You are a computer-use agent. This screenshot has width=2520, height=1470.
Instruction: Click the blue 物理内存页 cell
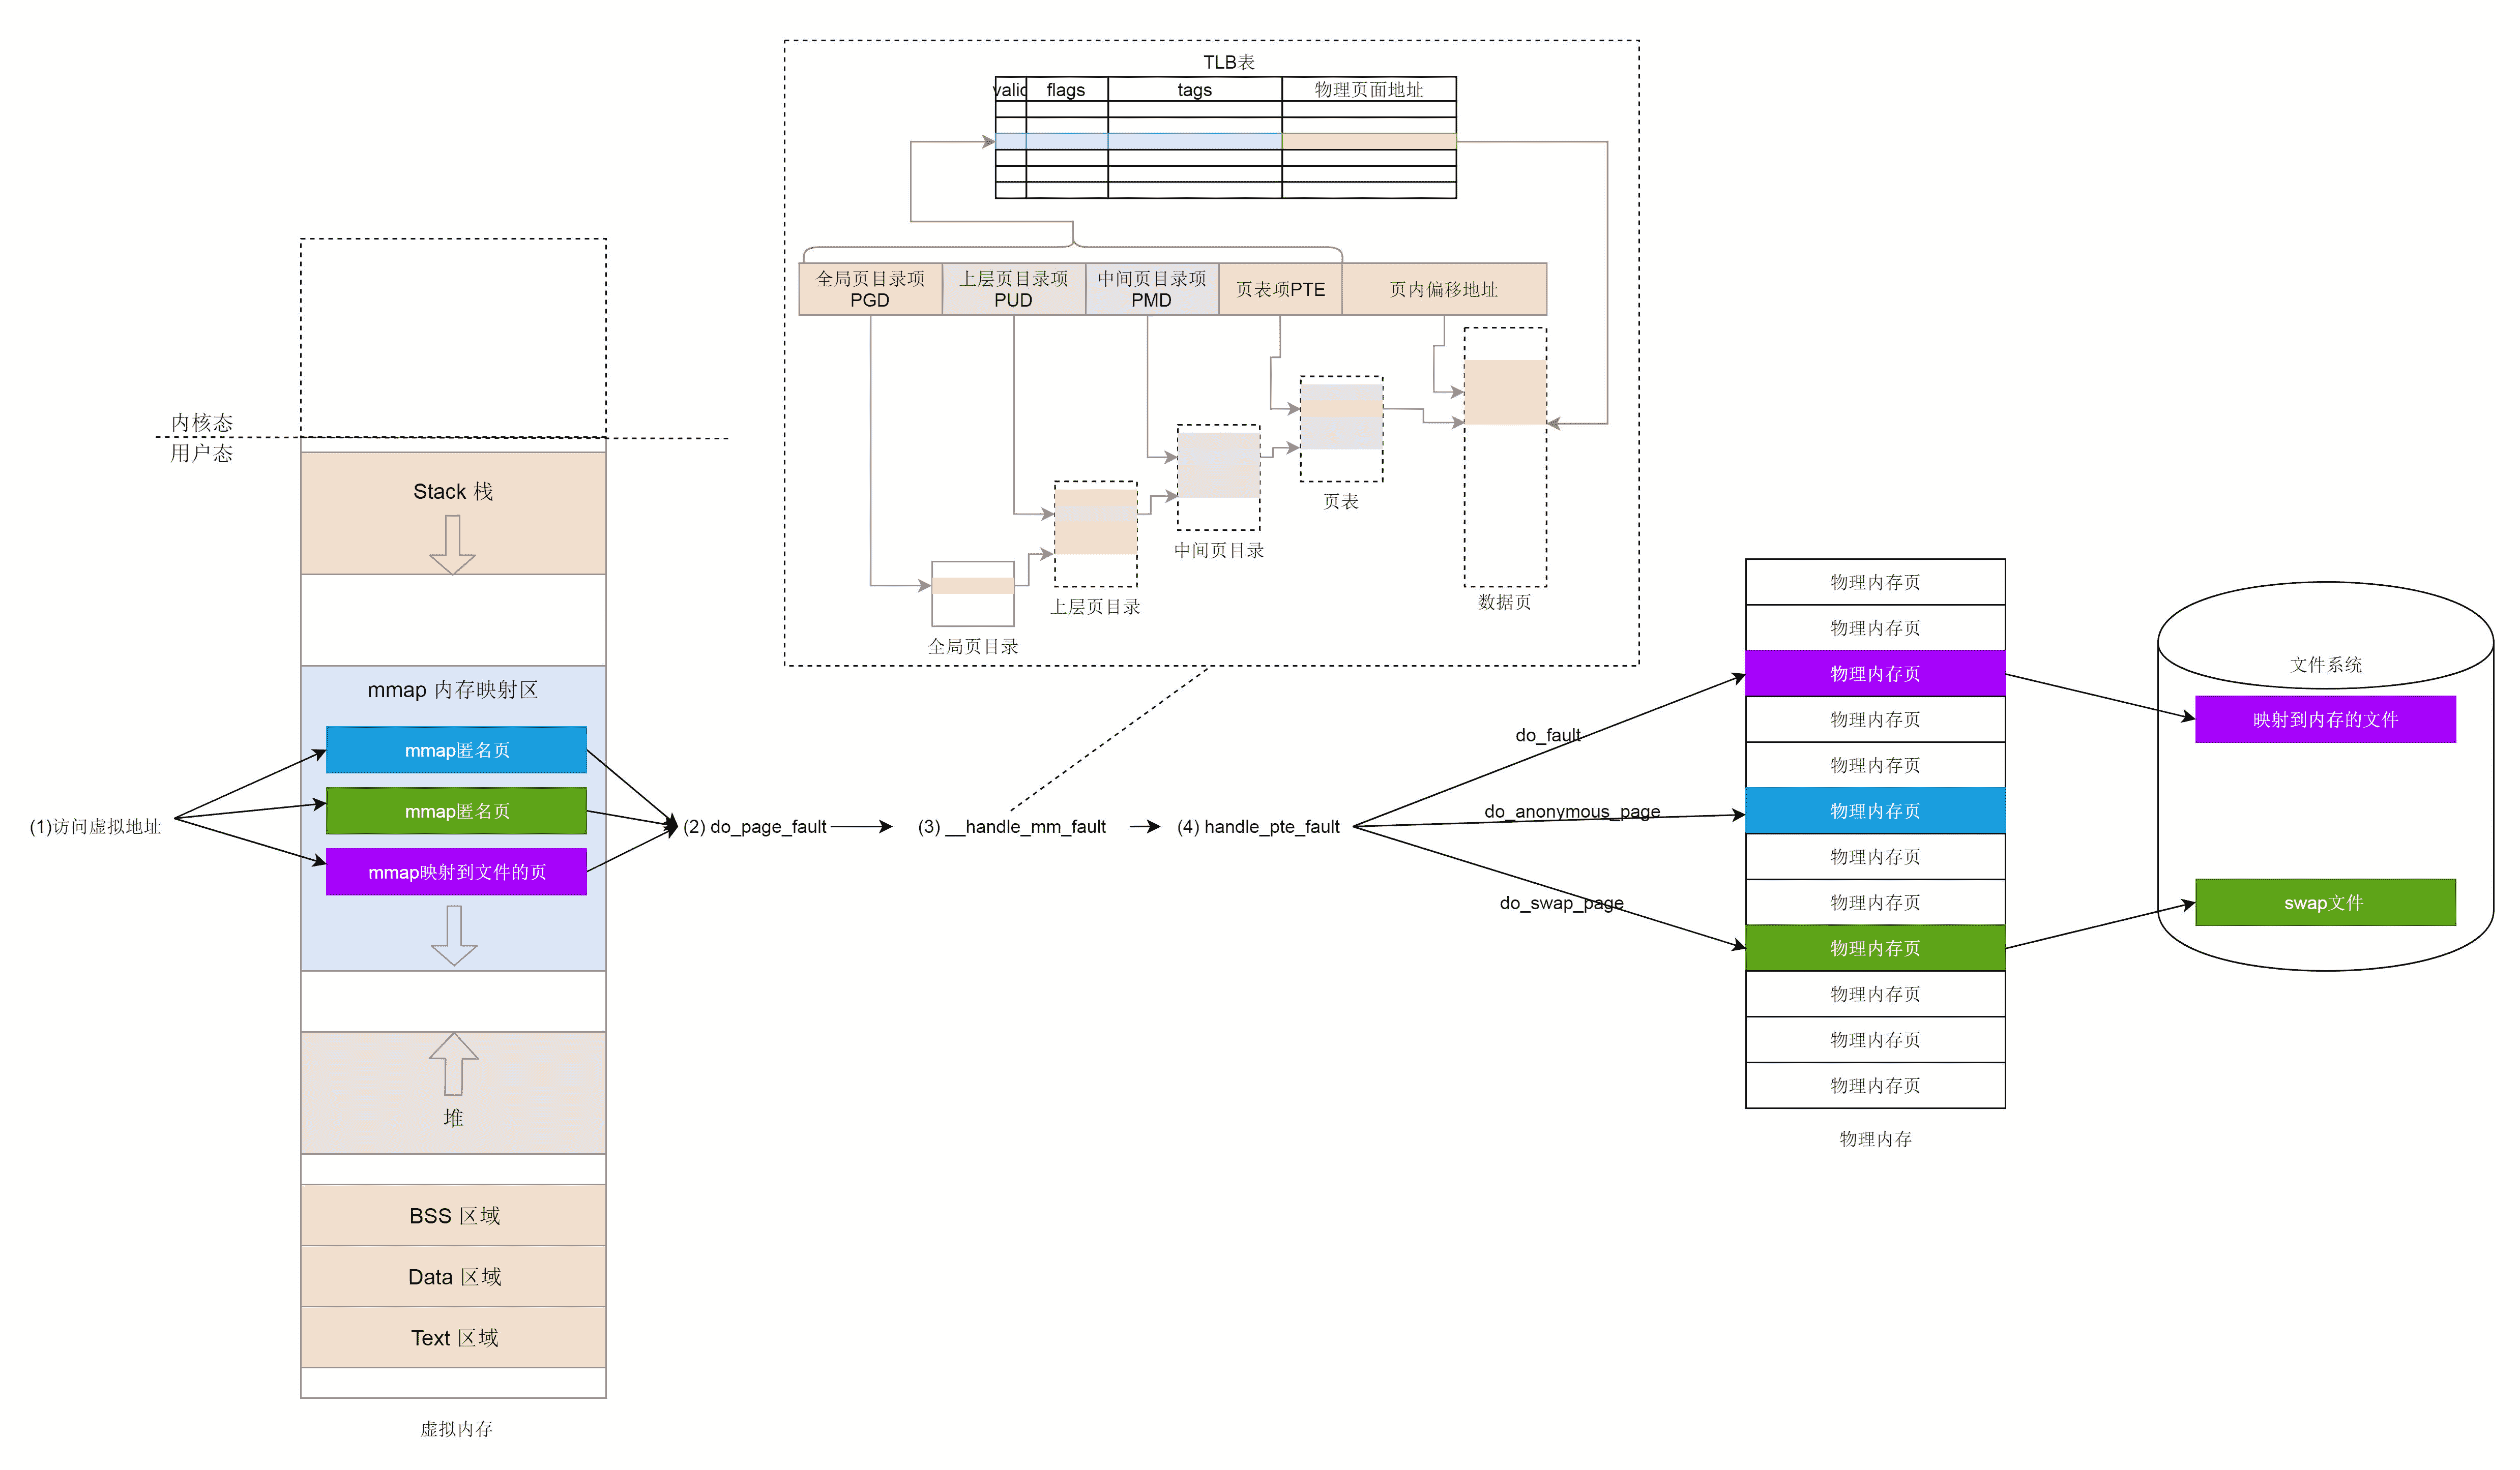1874,811
